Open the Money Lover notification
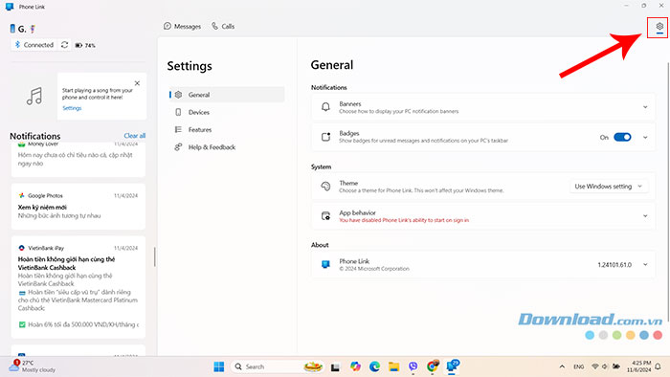Screen dimensions: 670x377 pos(78,159)
